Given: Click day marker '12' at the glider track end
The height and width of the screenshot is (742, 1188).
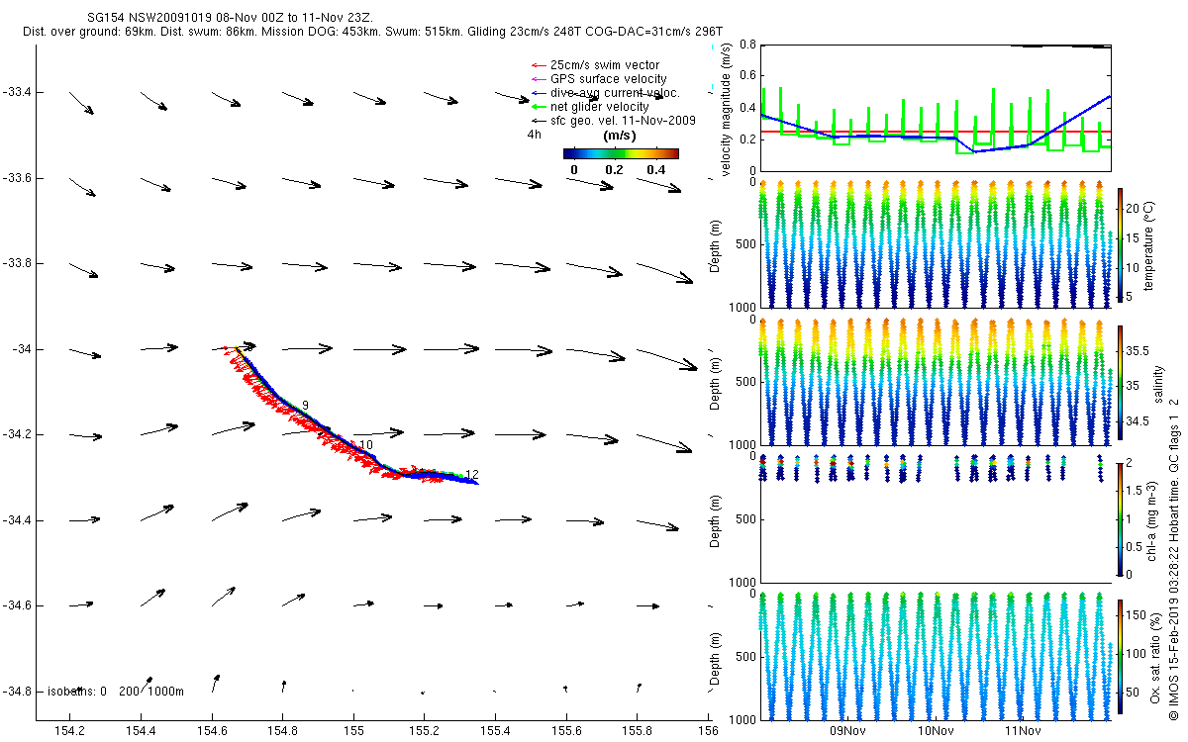Looking at the screenshot, I should coord(471,474).
